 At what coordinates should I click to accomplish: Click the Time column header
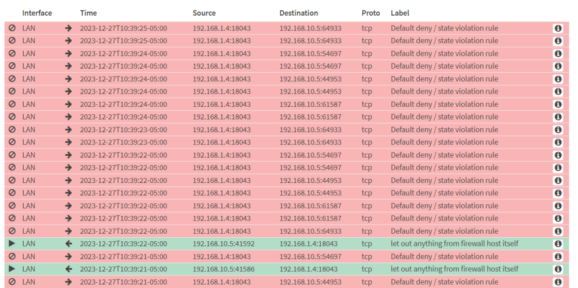click(x=88, y=13)
